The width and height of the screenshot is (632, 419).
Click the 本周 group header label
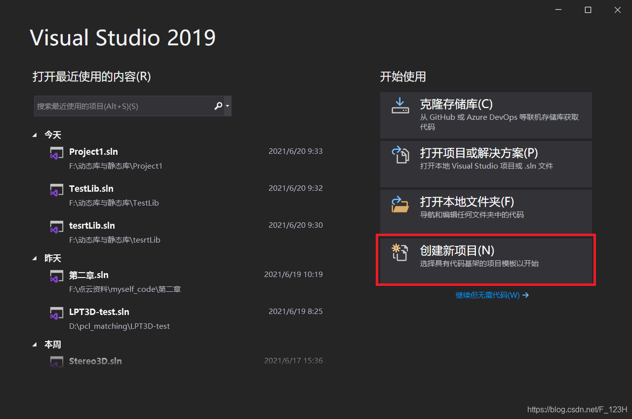point(53,344)
